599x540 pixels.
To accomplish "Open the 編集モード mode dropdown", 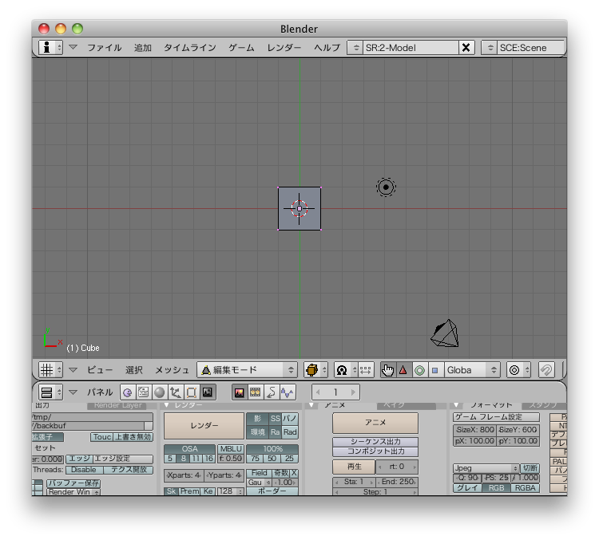I will click(x=248, y=370).
